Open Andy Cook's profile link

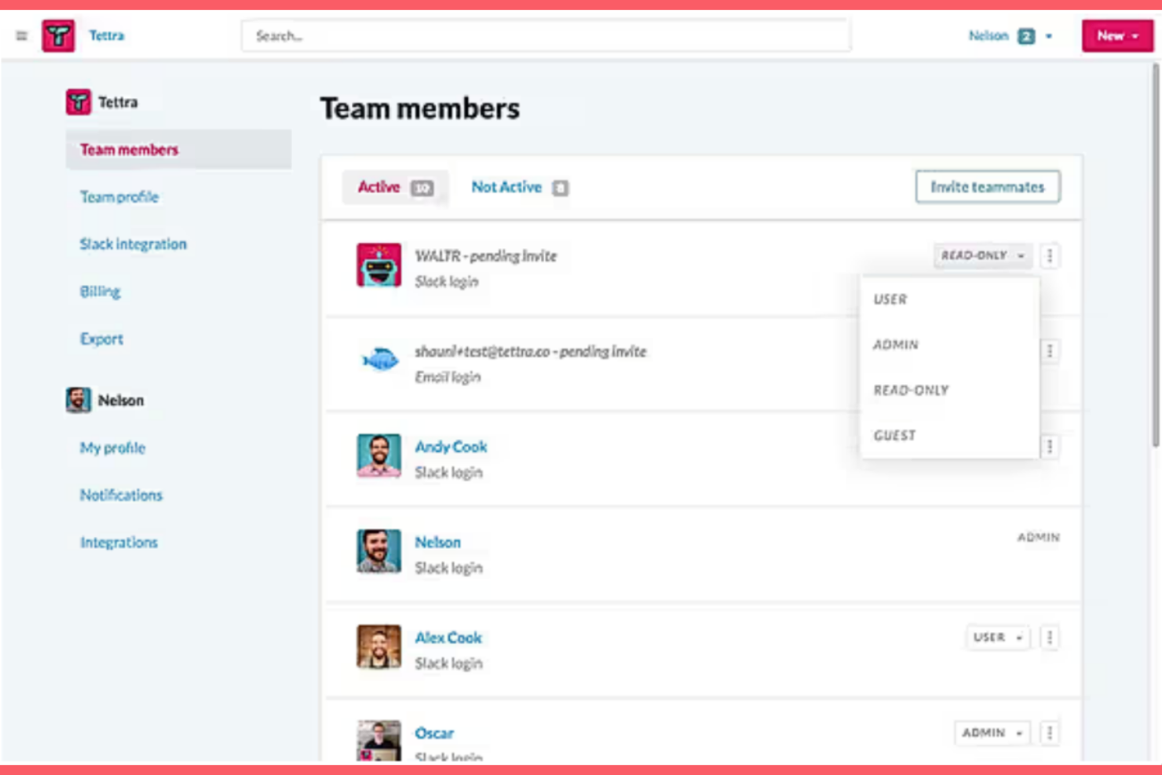tap(451, 446)
